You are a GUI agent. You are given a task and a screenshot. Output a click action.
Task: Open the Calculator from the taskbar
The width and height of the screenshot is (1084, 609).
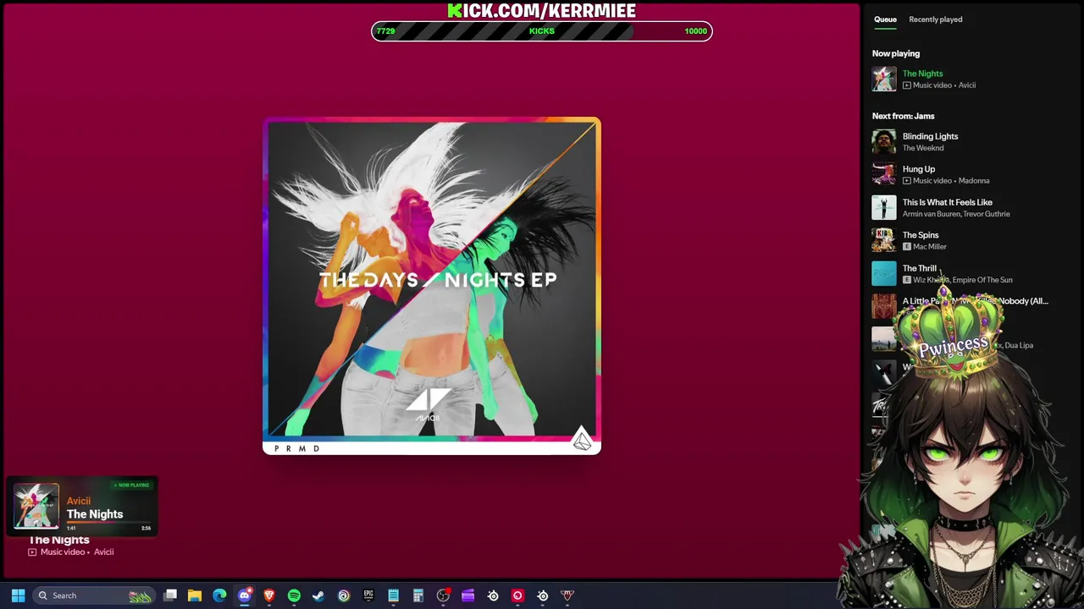click(x=418, y=595)
